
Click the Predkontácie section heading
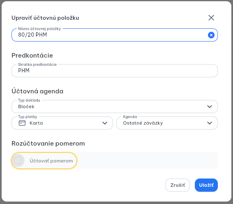pos(32,56)
